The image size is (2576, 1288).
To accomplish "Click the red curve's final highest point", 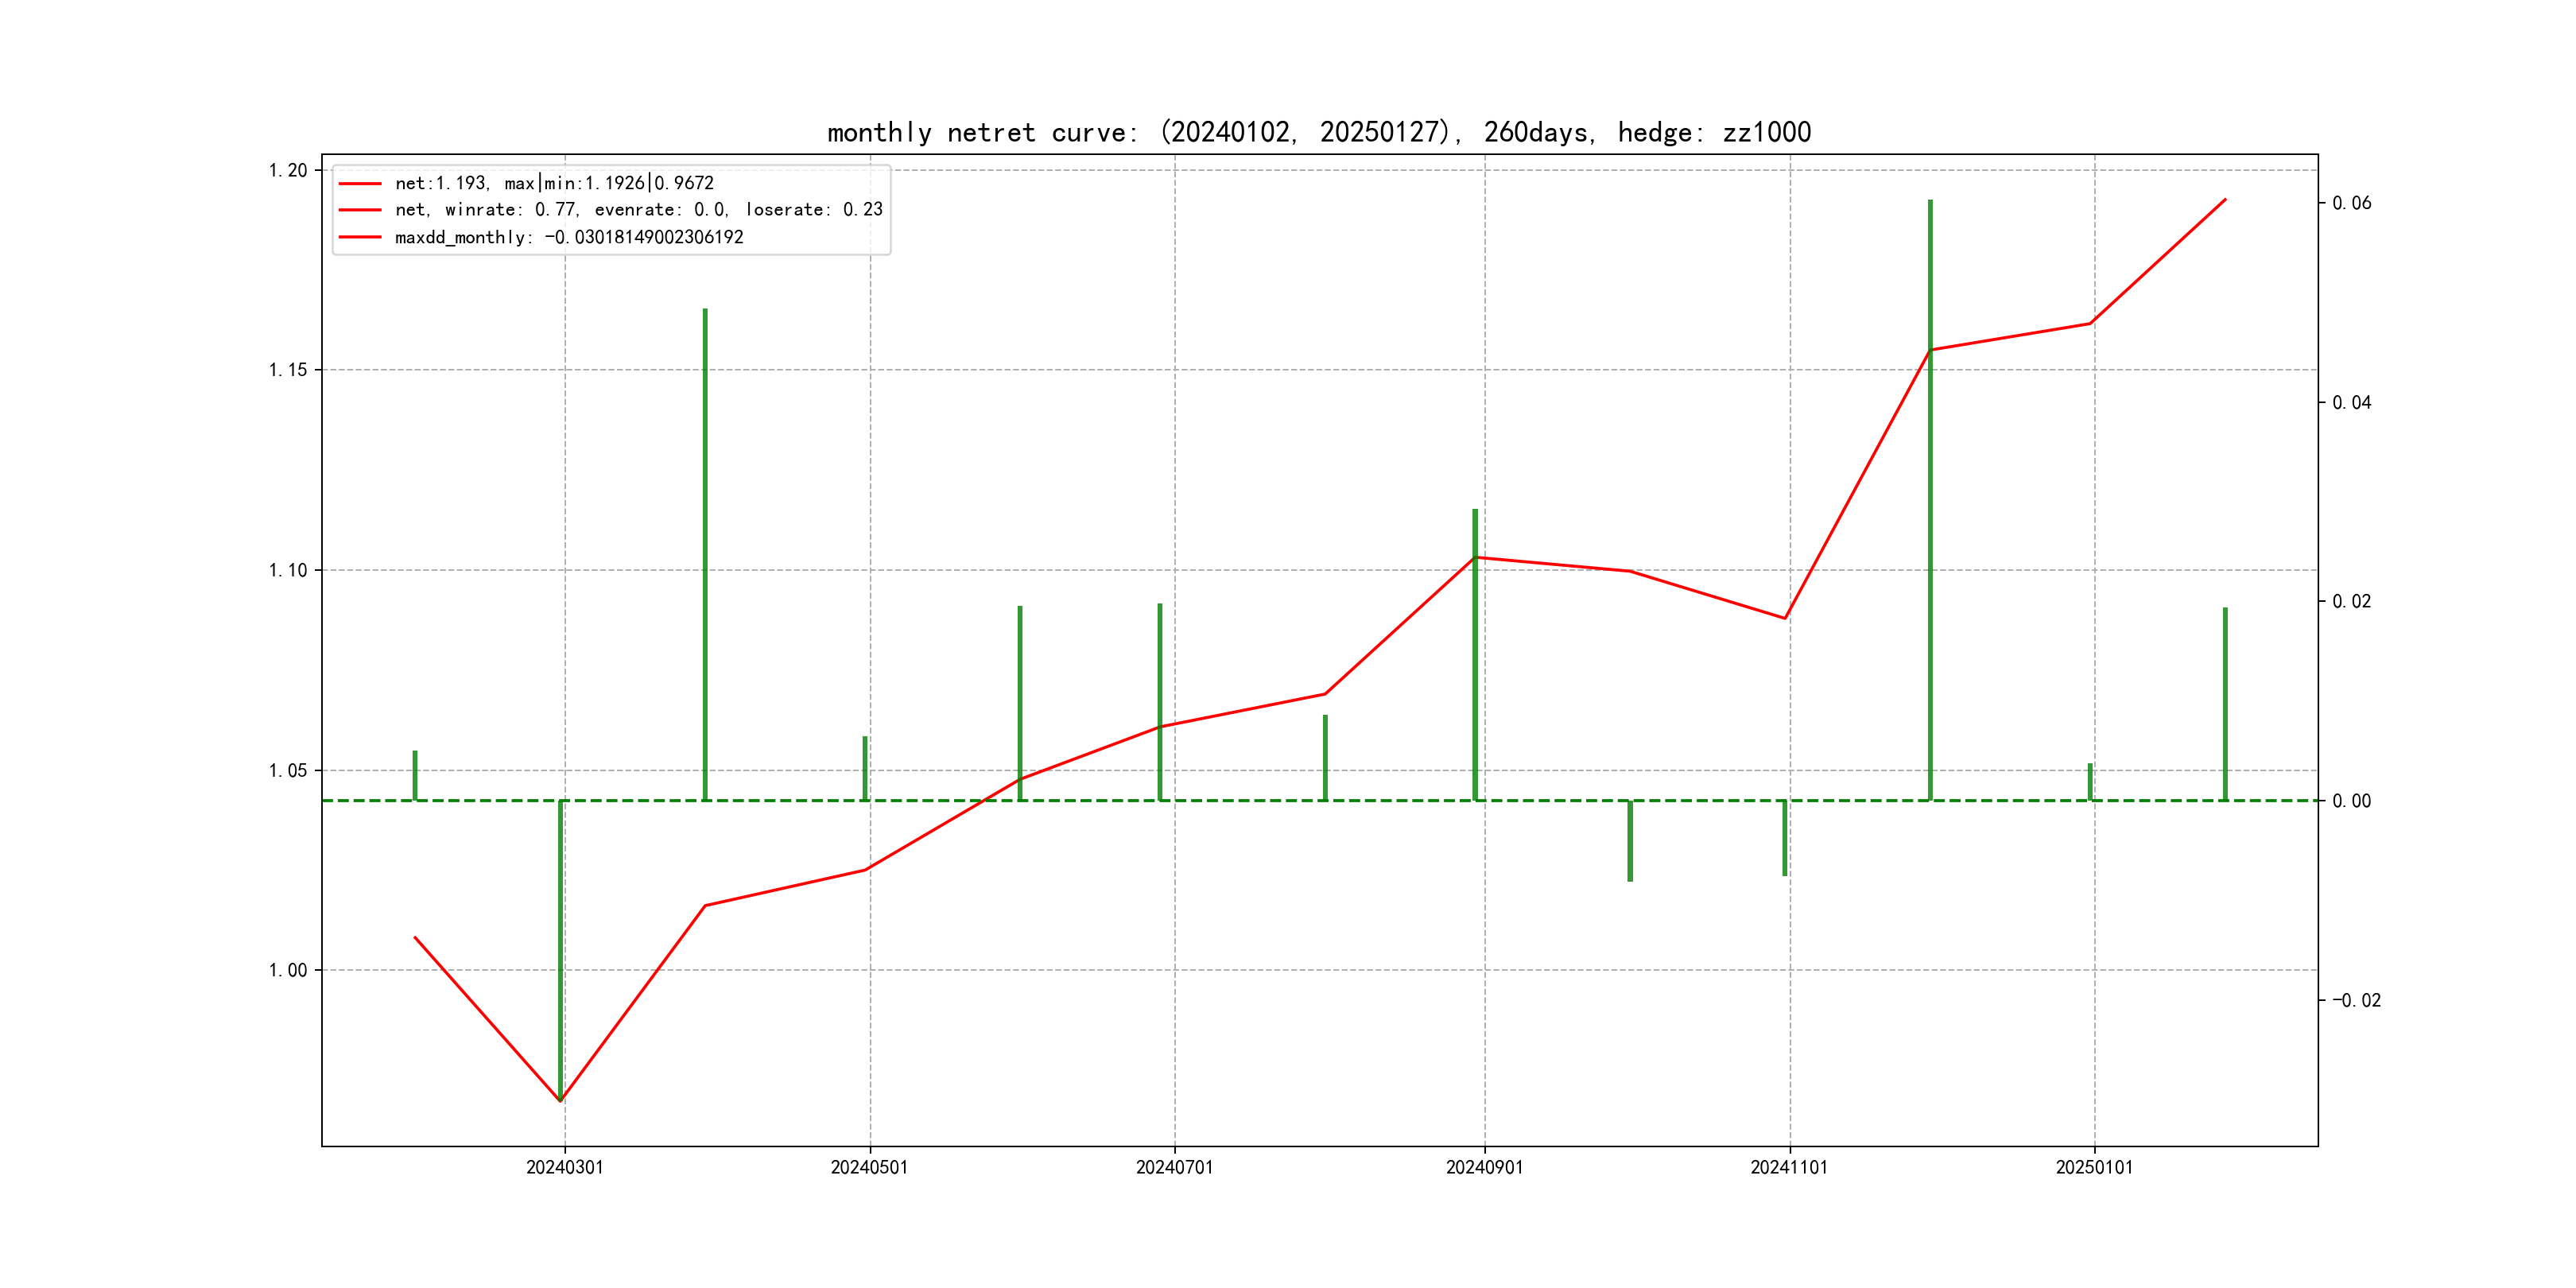I will [x=2225, y=200].
